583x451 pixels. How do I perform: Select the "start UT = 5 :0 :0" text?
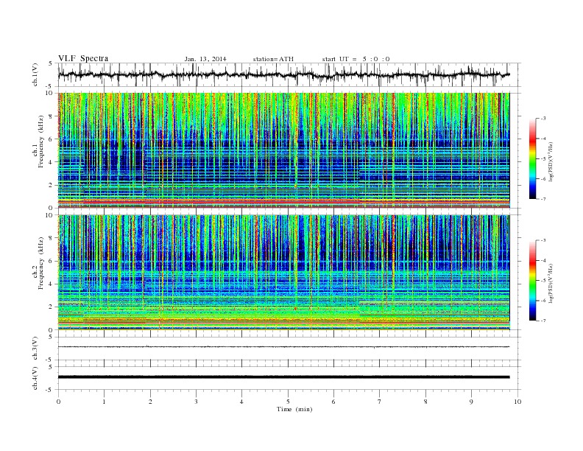tap(356, 59)
